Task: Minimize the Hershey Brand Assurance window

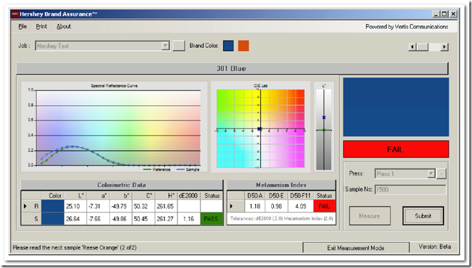Action: point(436,14)
